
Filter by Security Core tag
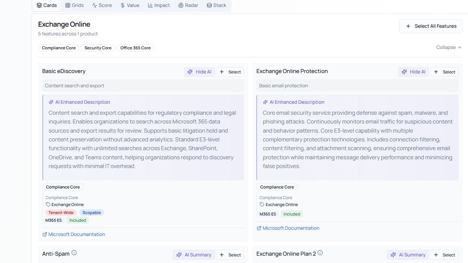98,48
